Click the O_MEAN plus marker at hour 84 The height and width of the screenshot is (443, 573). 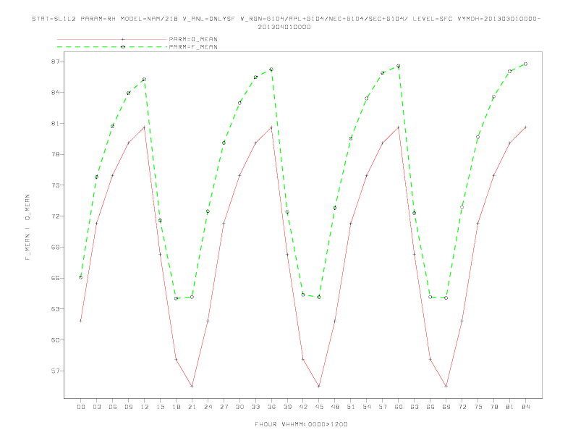(x=526, y=127)
